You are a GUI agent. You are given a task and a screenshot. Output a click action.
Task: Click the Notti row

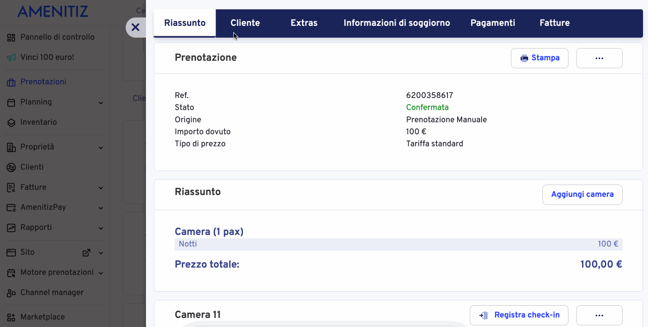click(398, 244)
